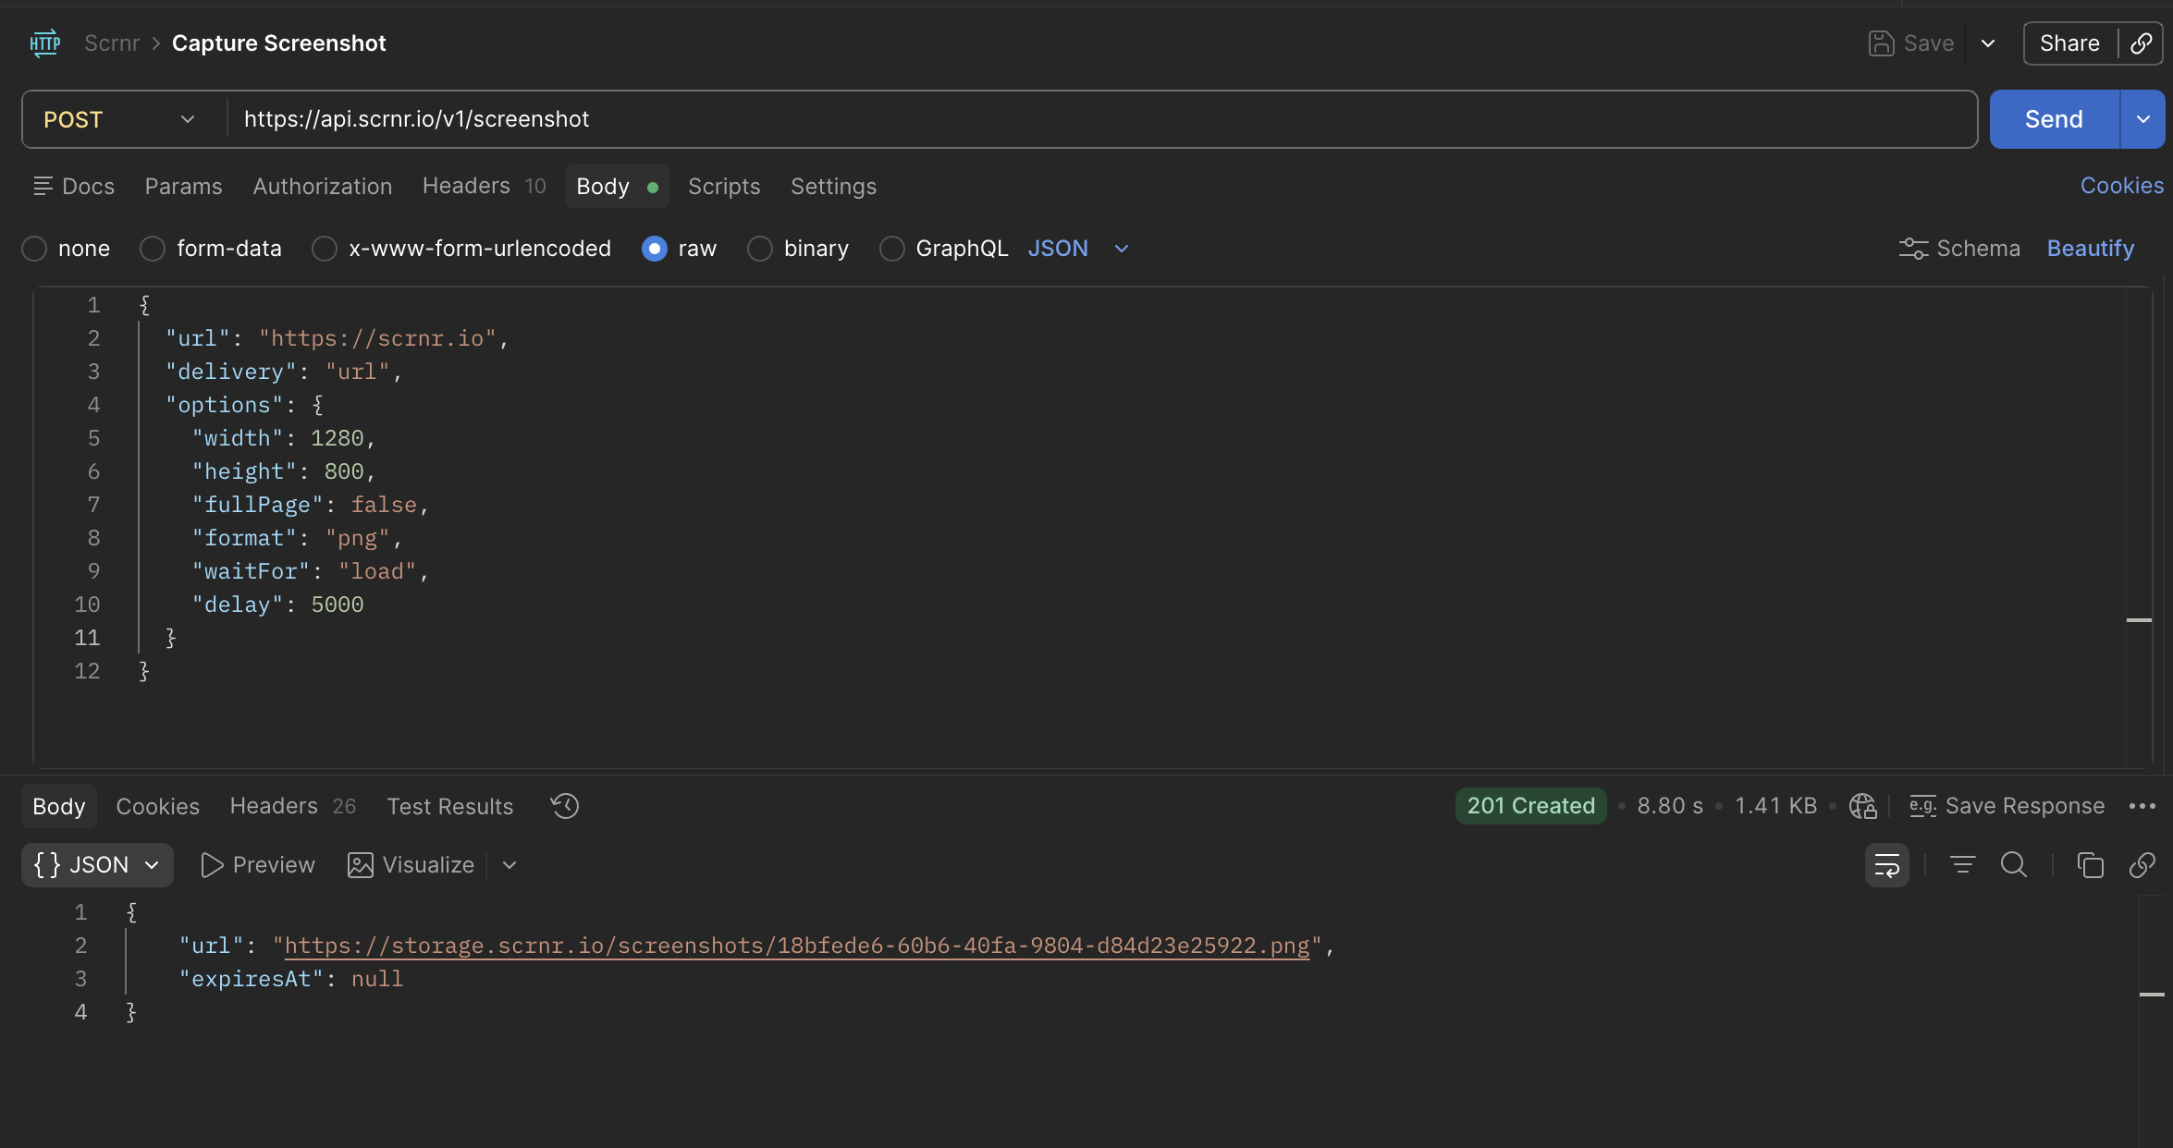Select binary body type
The width and height of the screenshot is (2173, 1148).
[760, 249]
